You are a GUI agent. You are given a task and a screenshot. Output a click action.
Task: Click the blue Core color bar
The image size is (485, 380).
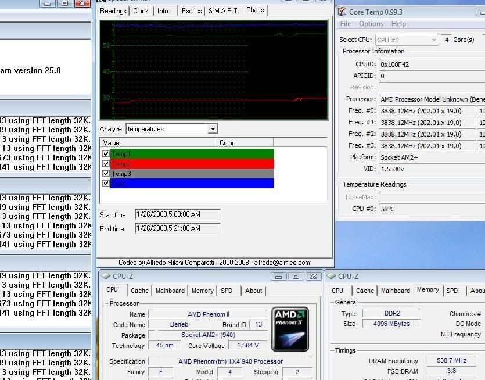click(192, 183)
